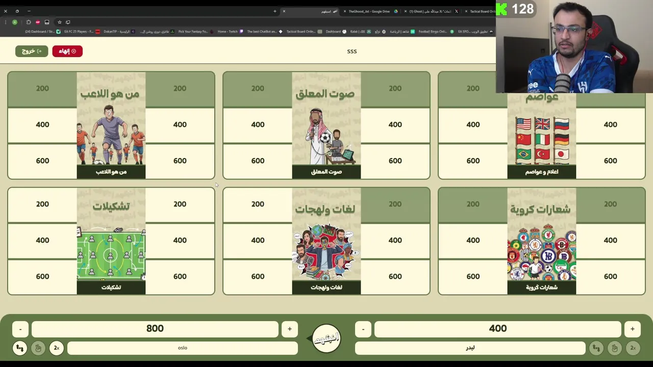Pick the right 400 question of لغات ولهجات
Screen dimensions: 653x367
point(395,241)
